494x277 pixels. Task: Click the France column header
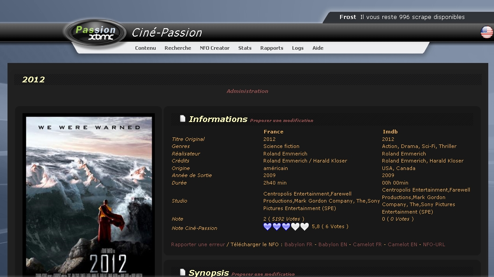(273, 132)
